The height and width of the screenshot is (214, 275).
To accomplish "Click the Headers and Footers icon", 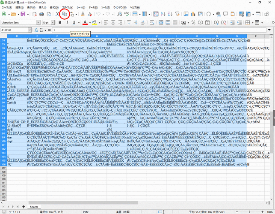I will pos(233,14).
